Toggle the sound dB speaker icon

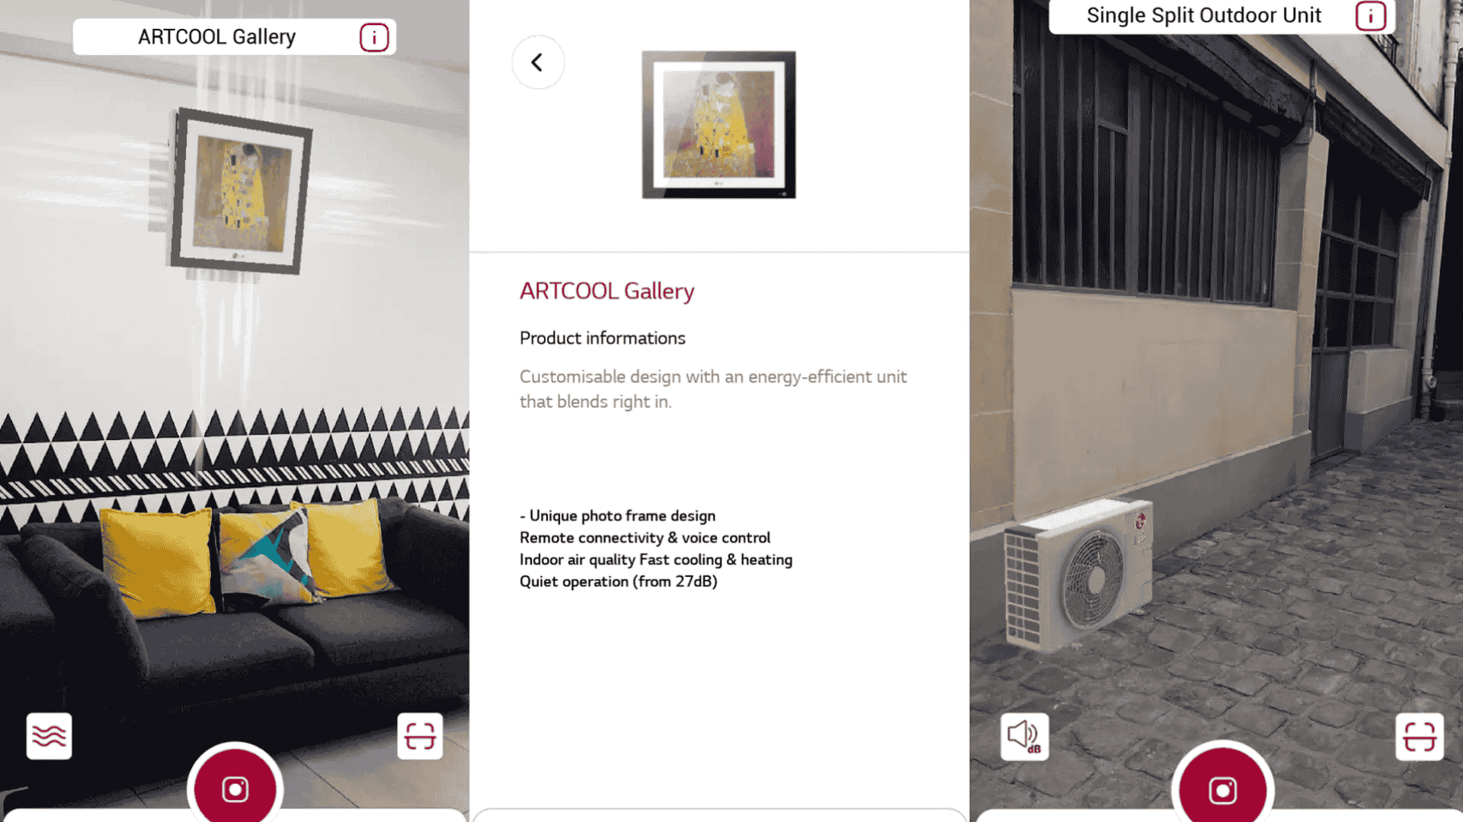[1024, 737]
